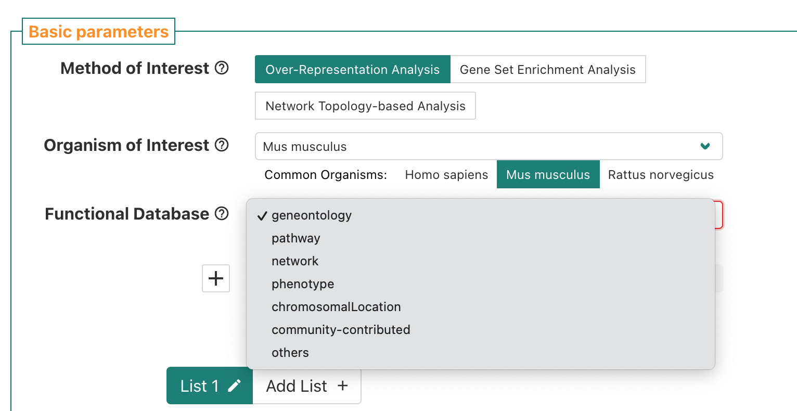The image size is (797, 411).
Task: Keep Over-Representation Analysis selected
Action: tap(352, 69)
